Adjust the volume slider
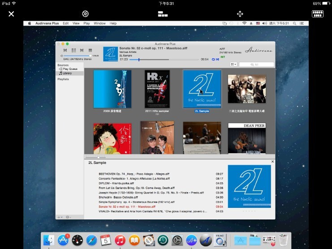Screen dimensions: 332x249 click(78, 56)
